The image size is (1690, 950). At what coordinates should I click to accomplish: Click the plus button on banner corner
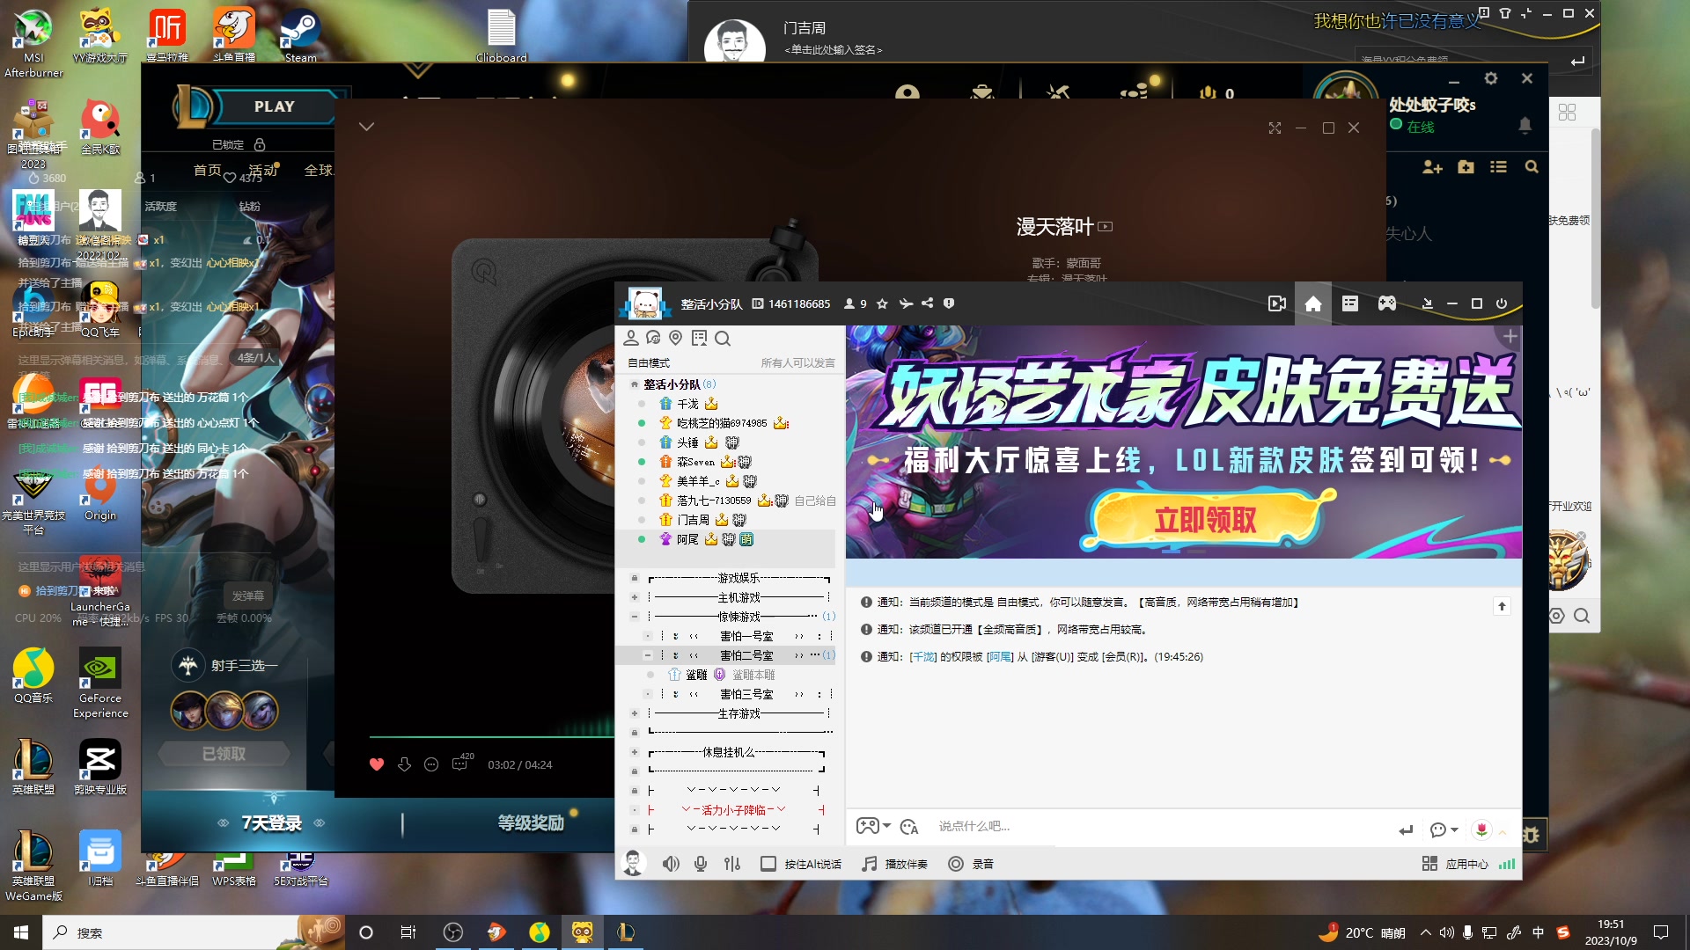point(1510,336)
